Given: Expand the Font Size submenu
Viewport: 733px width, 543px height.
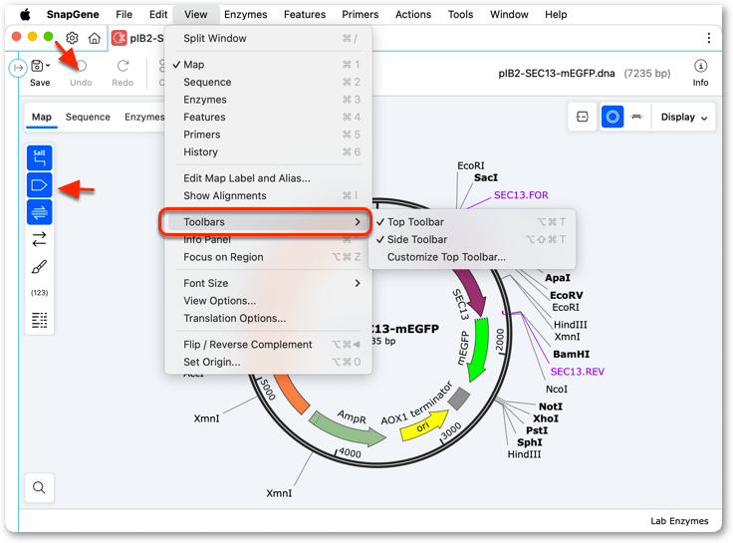Looking at the screenshot, I should point(268,283).
